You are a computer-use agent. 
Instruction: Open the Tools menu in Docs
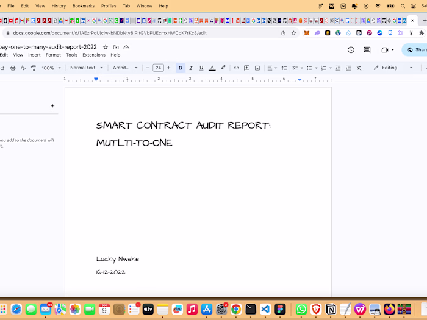(71, 55)
